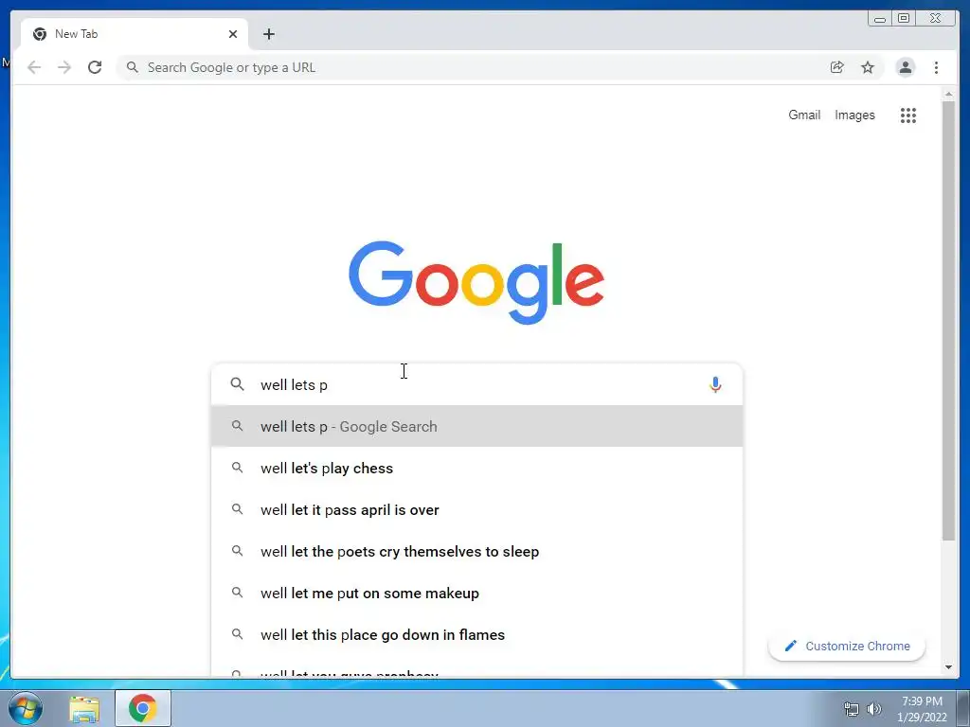Screen dimensions: 970x727
Task: Open a new tab with the plus button
Action: pos(268,34)
